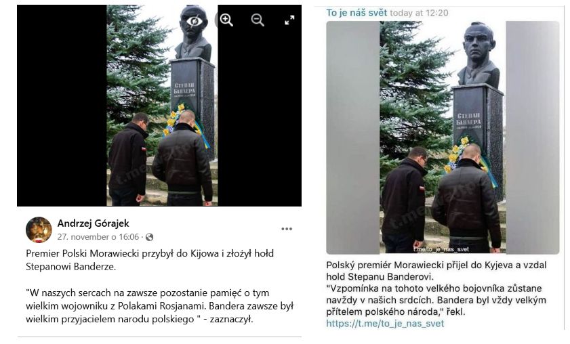Screen dimensions: 570x344
Task: Click the blurred right edge of Telegram image
Action: coord(533,137)
